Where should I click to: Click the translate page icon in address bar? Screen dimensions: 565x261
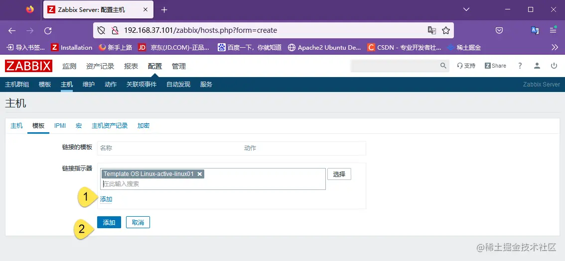(431, 30)
